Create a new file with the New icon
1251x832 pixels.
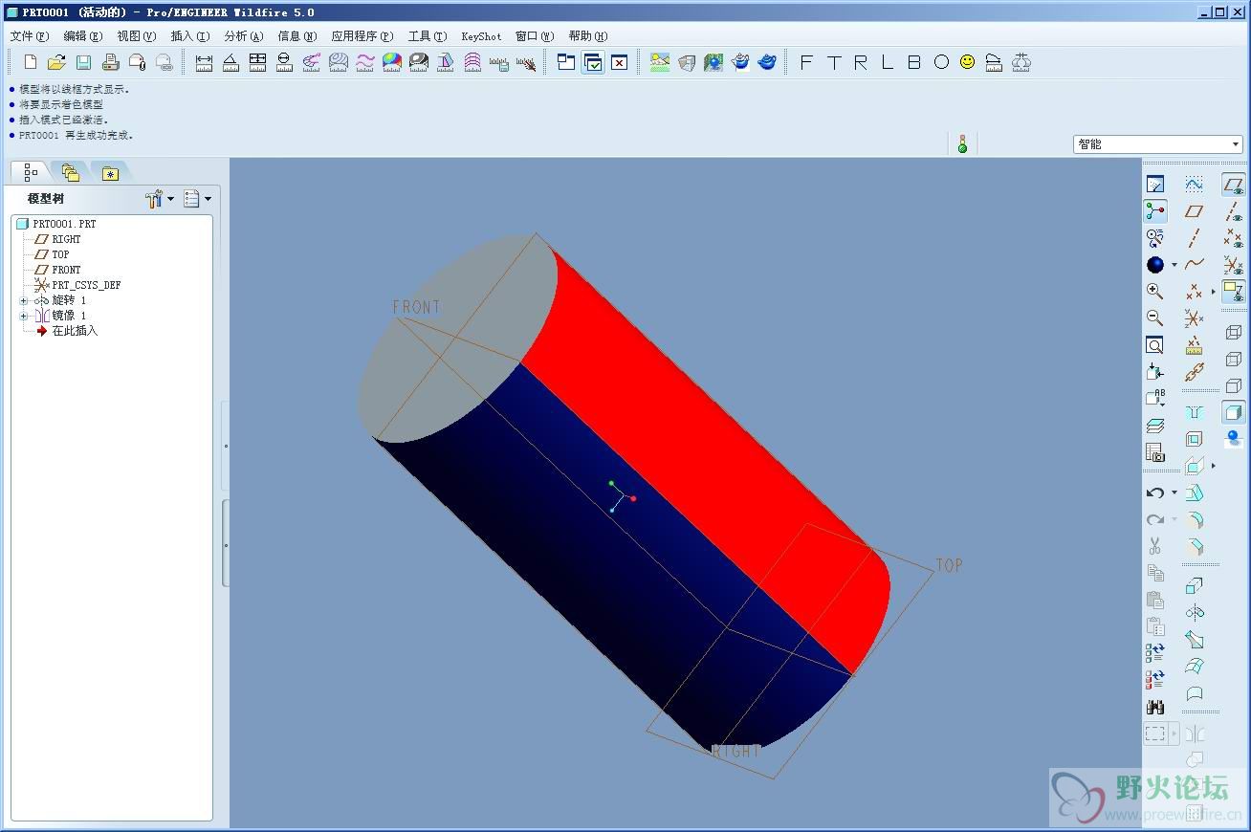pyautogui.click(x=31, y=62)
